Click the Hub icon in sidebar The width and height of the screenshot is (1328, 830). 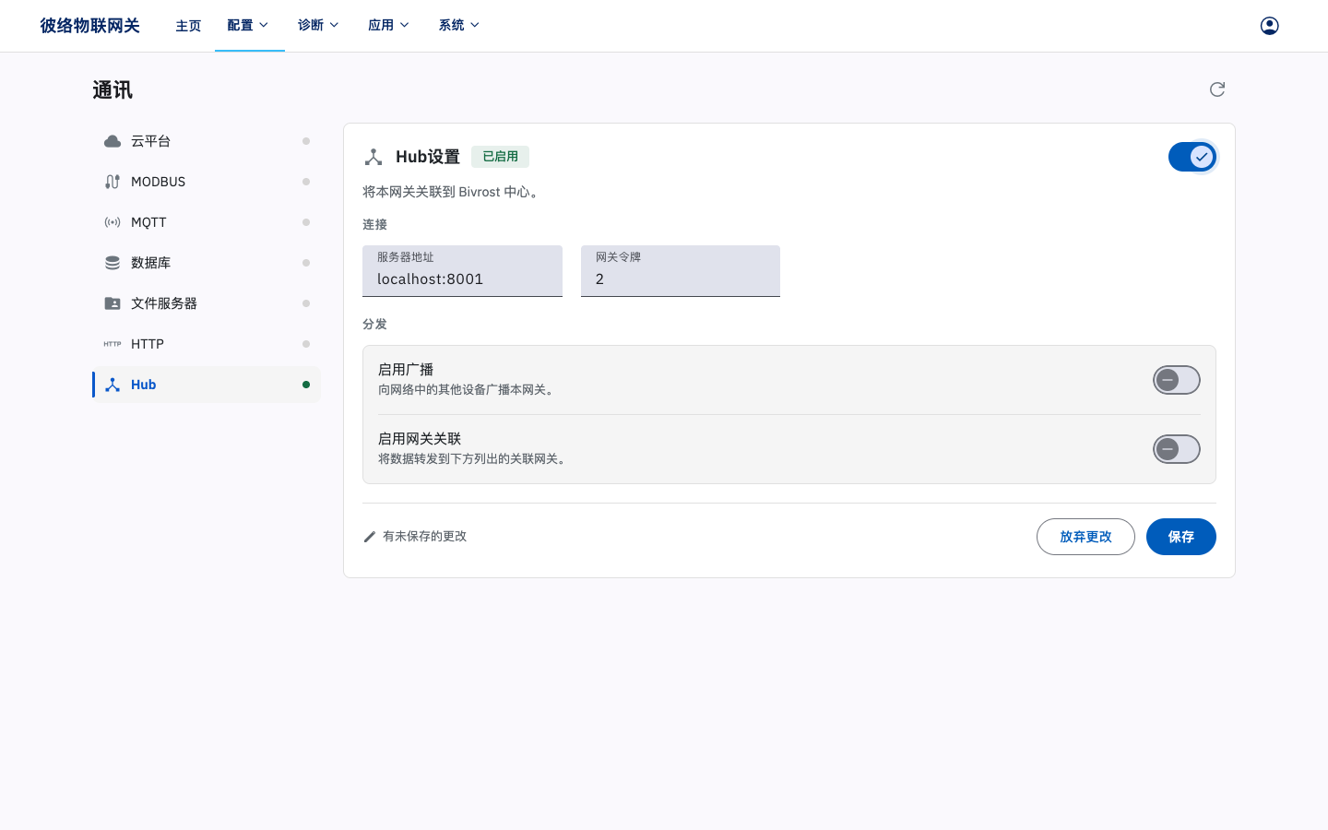click(x=113, y=385)
